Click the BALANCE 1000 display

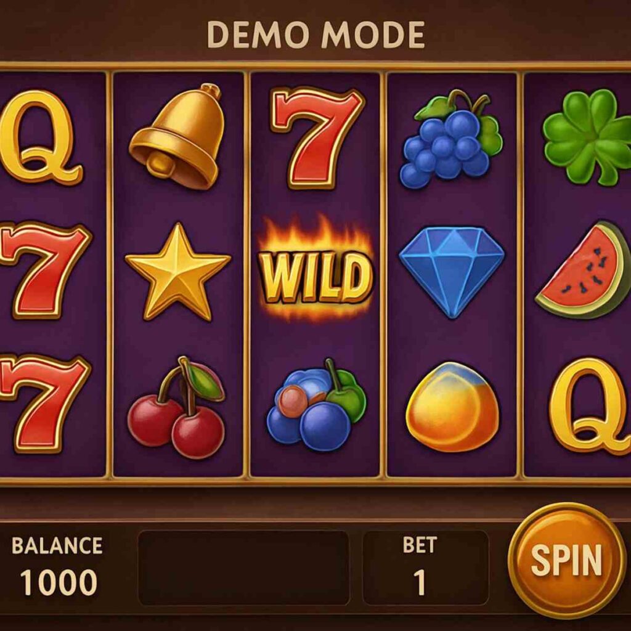click(x=57, y=566)
